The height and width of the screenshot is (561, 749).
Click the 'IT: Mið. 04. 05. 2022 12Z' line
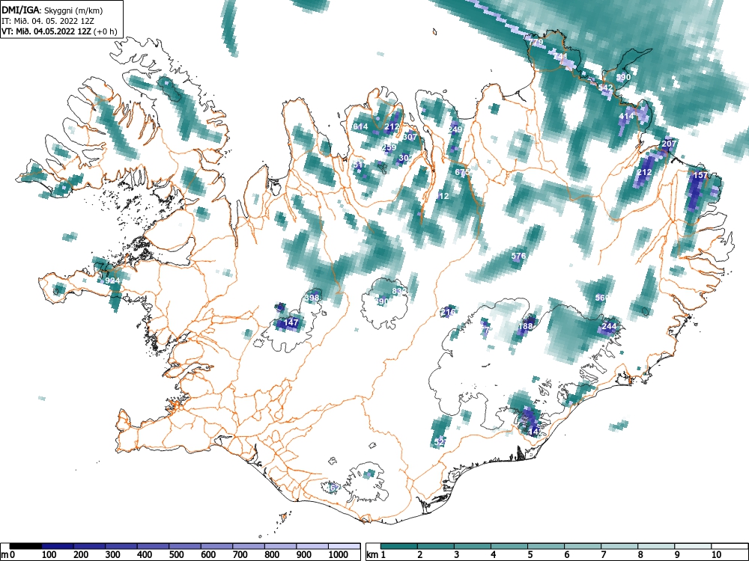(x=49, y=21)
